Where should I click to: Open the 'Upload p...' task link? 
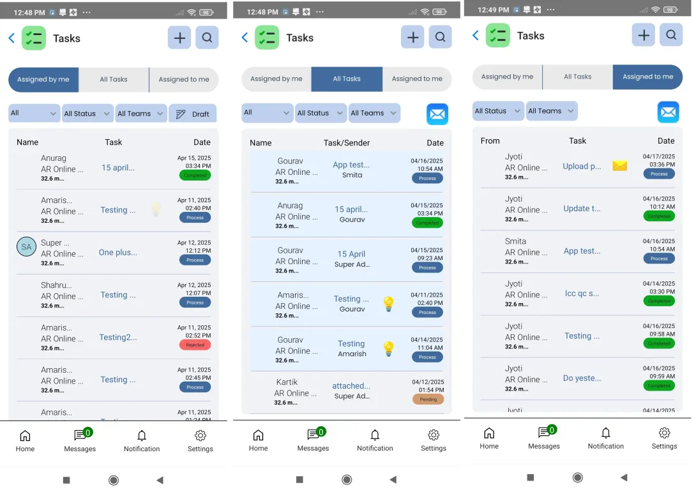[x=582, y=167]
